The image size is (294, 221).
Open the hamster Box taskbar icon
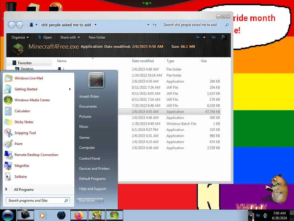click(x=96, y=215)
